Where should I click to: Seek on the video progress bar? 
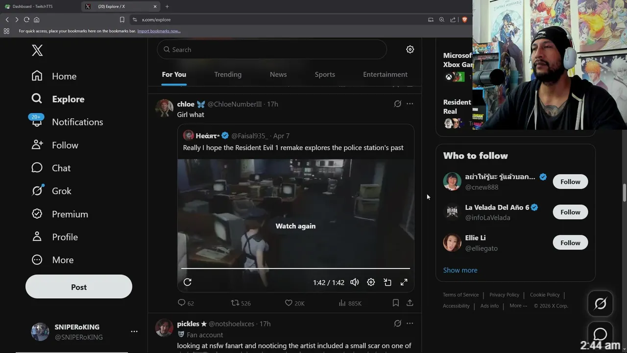pos(295,268)
